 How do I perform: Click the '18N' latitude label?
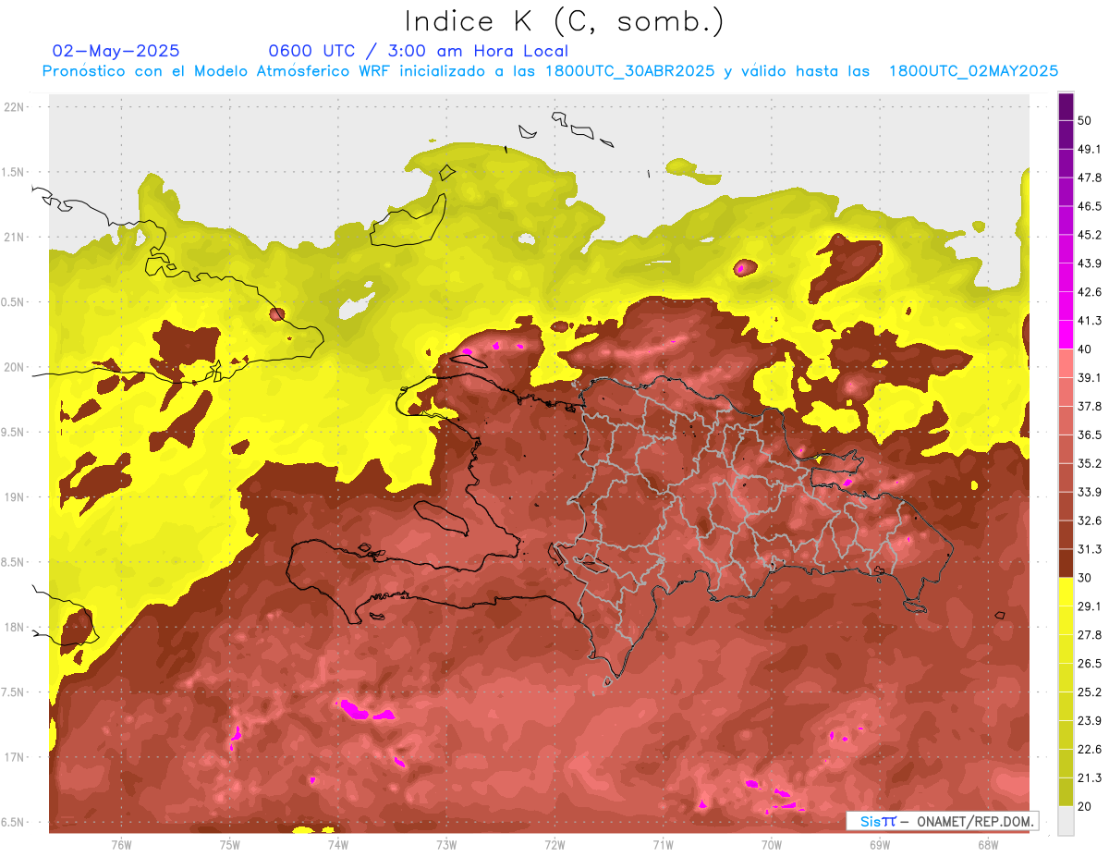[x=16, y=627]
